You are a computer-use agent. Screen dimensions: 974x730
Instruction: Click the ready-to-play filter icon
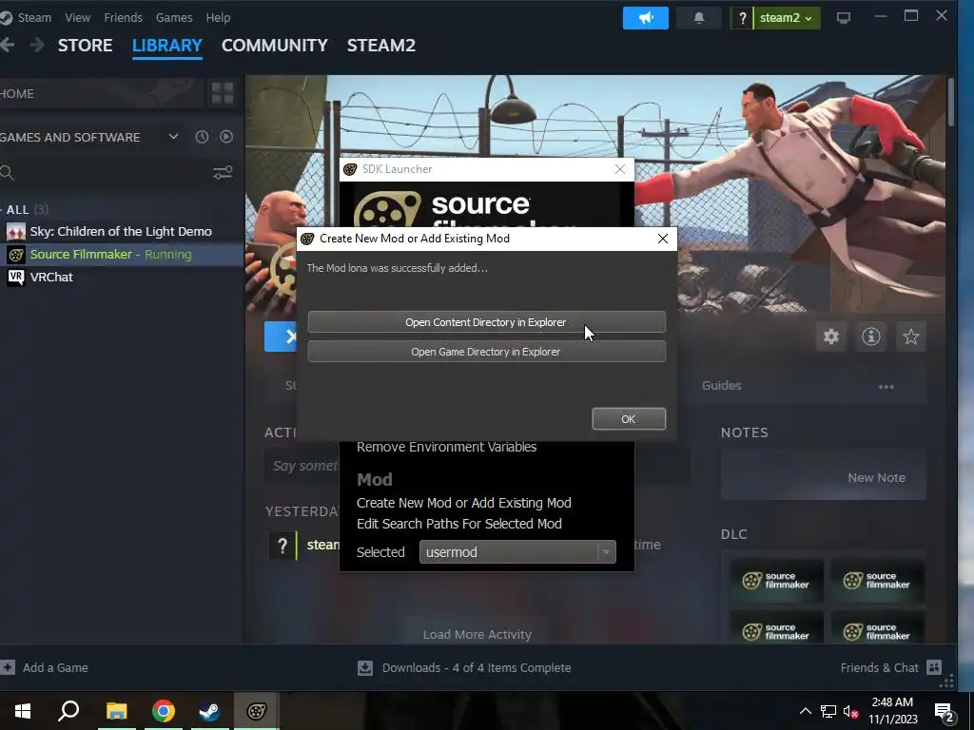[x=226, y=137]
